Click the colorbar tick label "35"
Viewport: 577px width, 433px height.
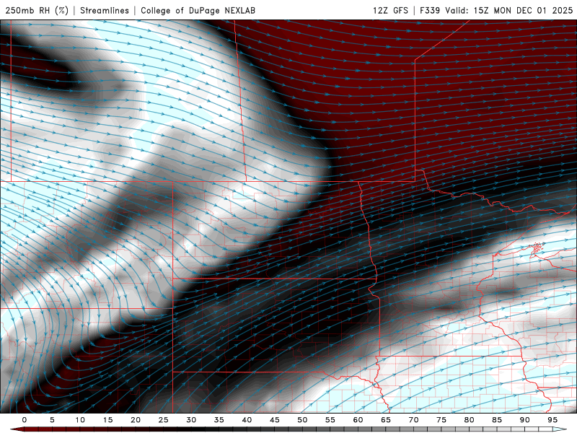[x=219, y=420]
